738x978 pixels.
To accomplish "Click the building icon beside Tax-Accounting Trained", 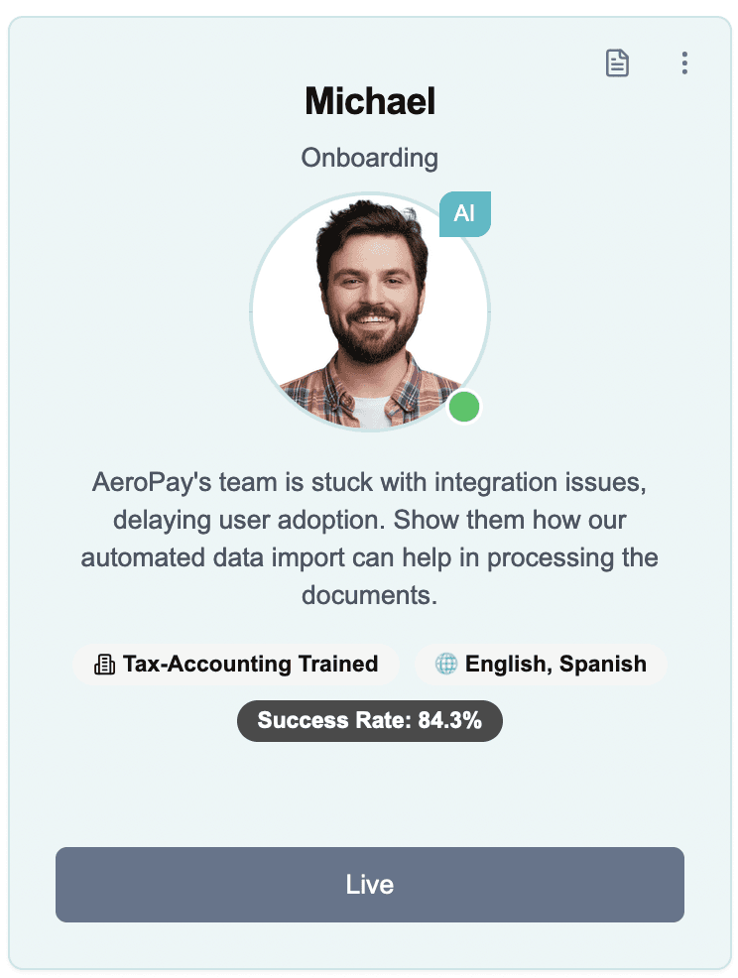I will point(104,665).
